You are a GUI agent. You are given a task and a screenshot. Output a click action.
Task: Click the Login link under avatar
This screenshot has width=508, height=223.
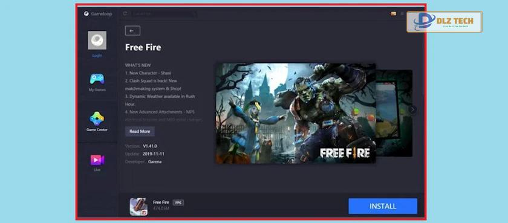(97, 56)
